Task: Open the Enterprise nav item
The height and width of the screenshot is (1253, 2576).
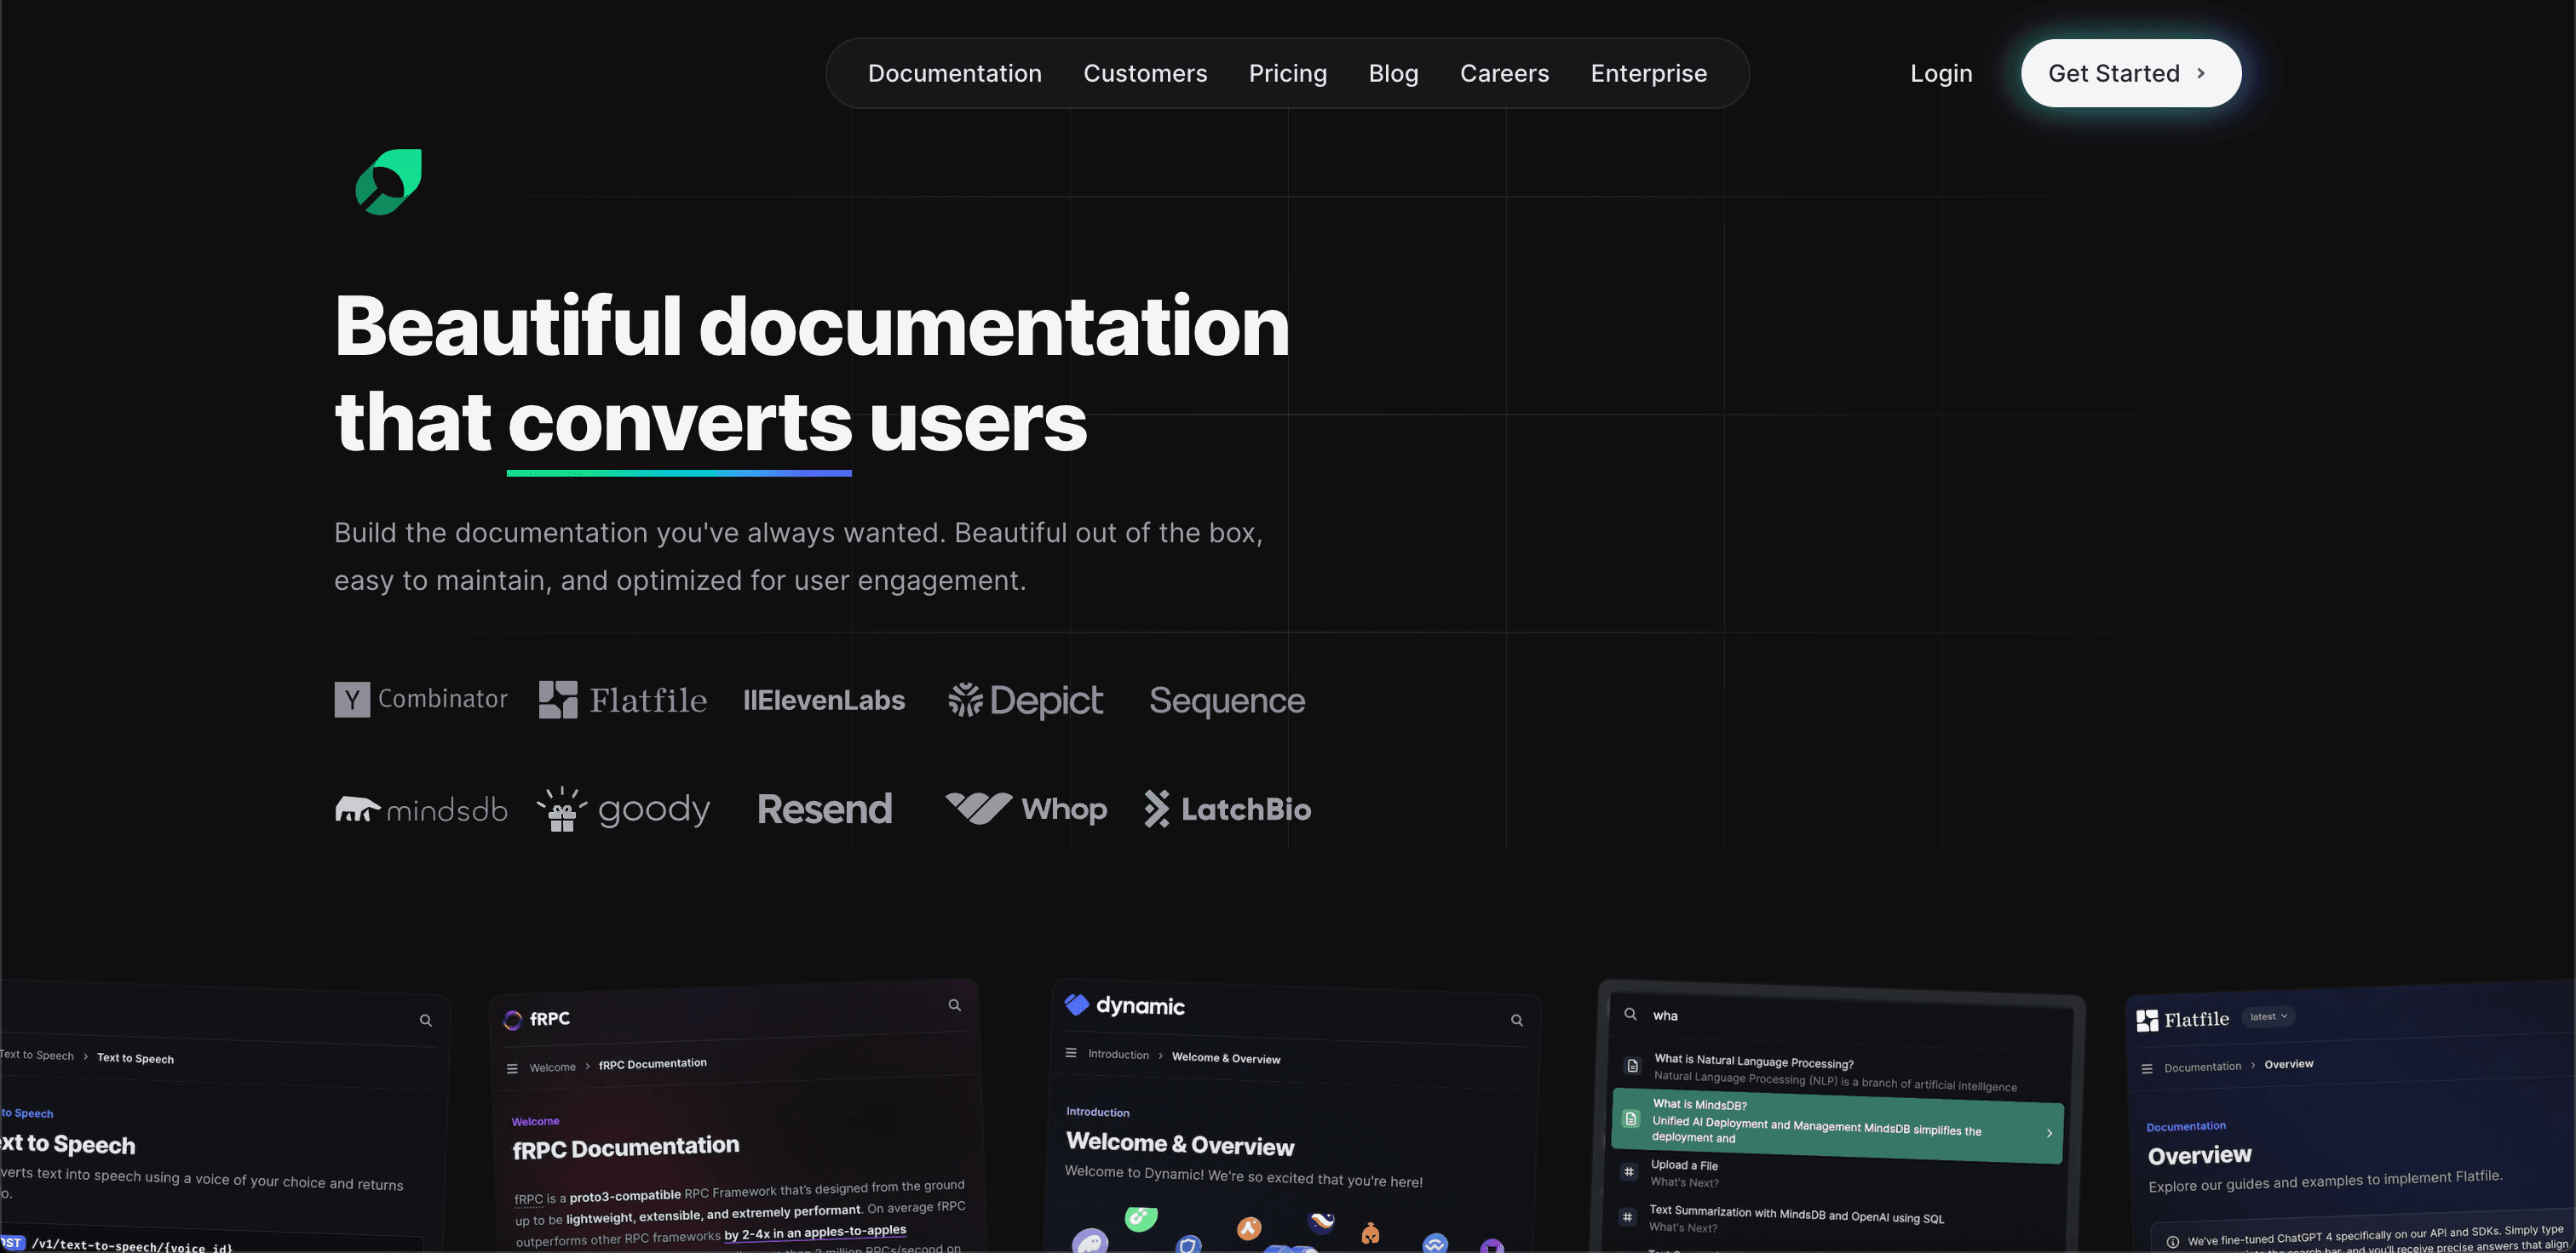Action: pos(1648,73)
